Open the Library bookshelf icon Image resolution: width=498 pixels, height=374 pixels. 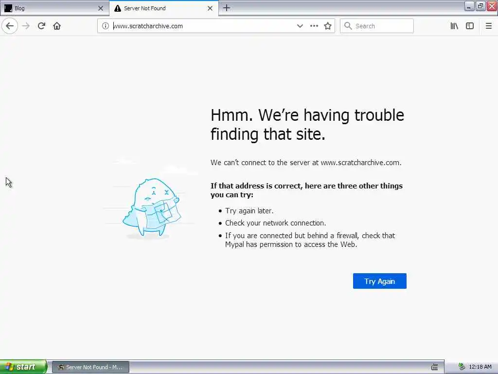click(454, 26)
